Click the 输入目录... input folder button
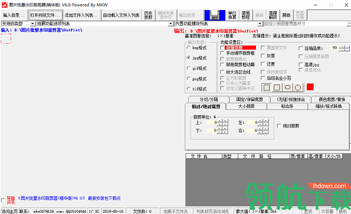351x214 pixels. [14, 15]
